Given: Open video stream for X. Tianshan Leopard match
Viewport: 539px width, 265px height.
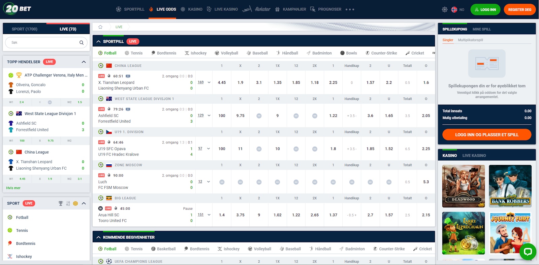Looking at the screenshot, I should [128, 76].
